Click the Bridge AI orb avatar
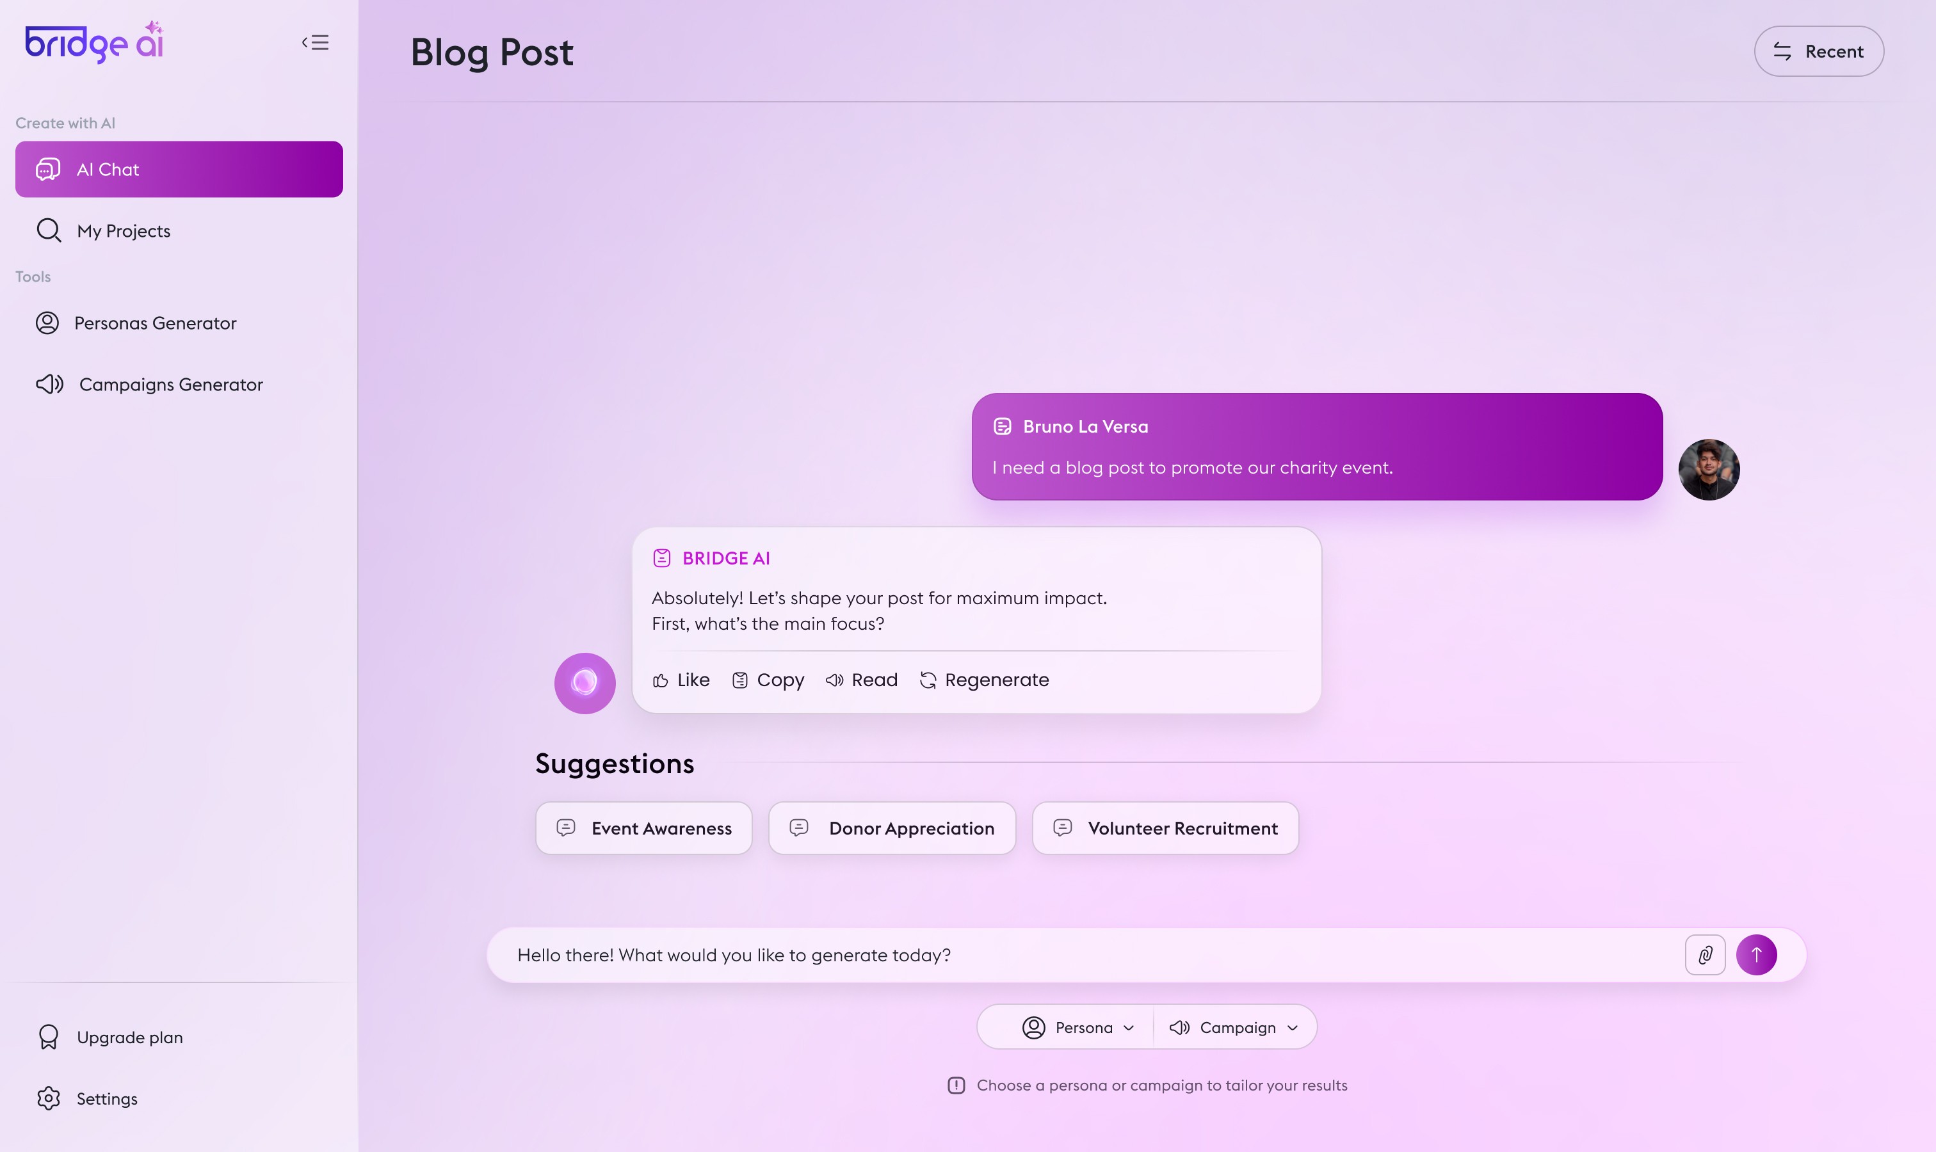Screen dimensions: 1936x1152 pos(585,683)
